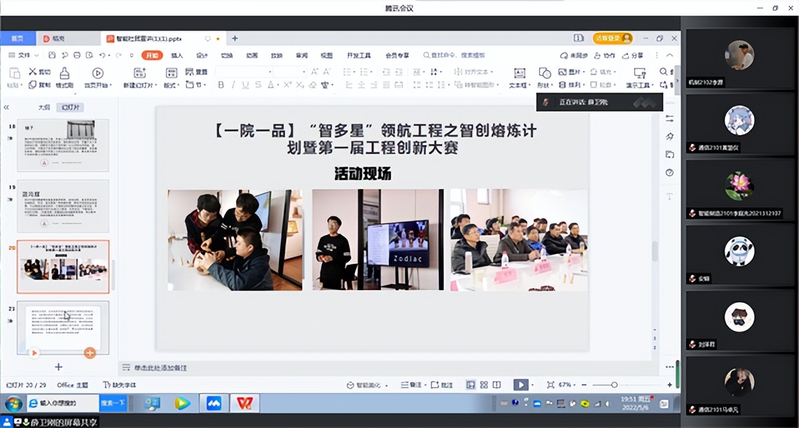Toggle underline formatting on selected text
Screen dimensions: 799x428
[246, 85]
